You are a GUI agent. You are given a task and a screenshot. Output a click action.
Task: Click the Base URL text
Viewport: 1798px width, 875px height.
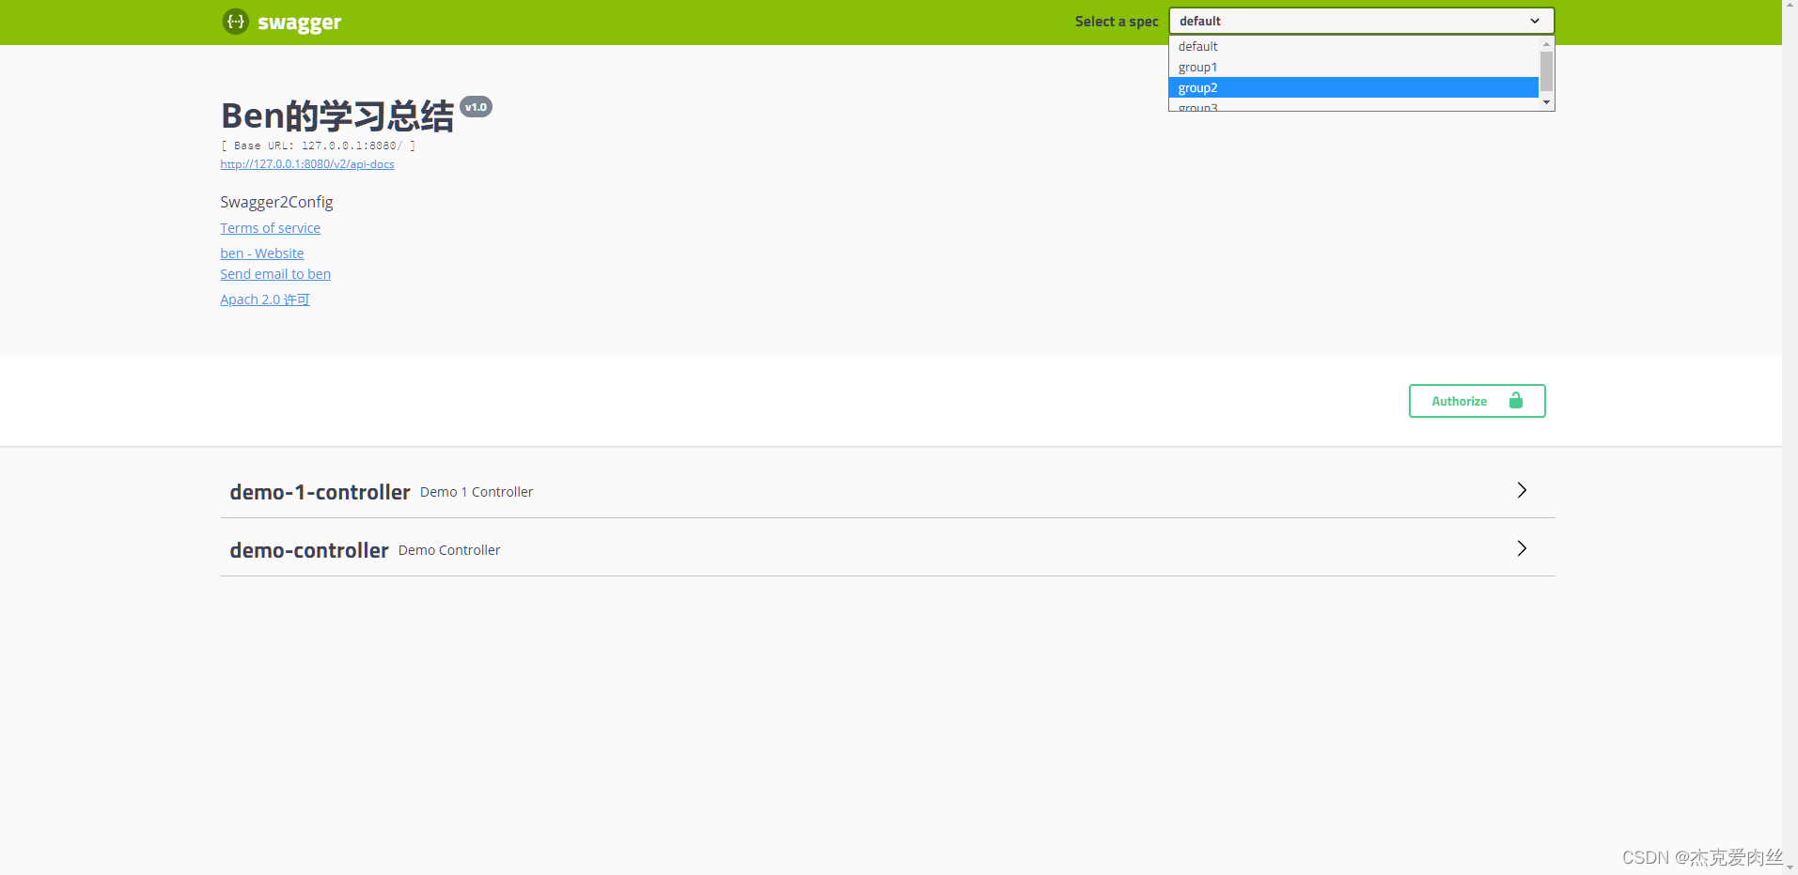318,146
